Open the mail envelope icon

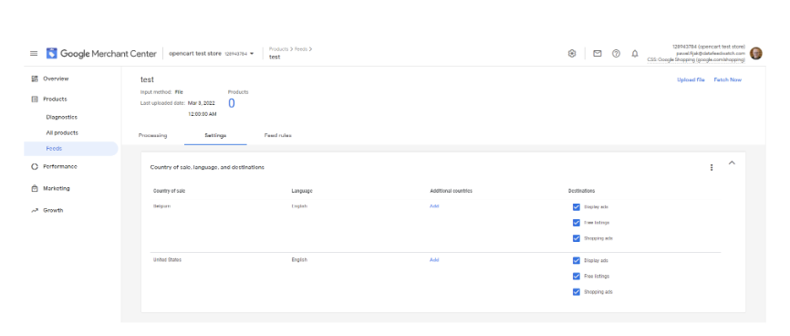coord(597,54)
